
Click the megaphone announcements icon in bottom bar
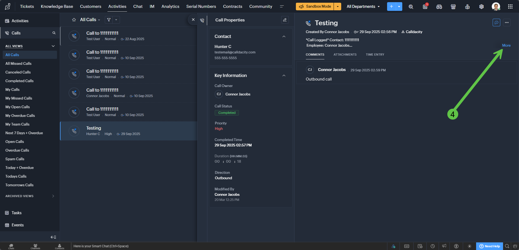tap(444, 246)
